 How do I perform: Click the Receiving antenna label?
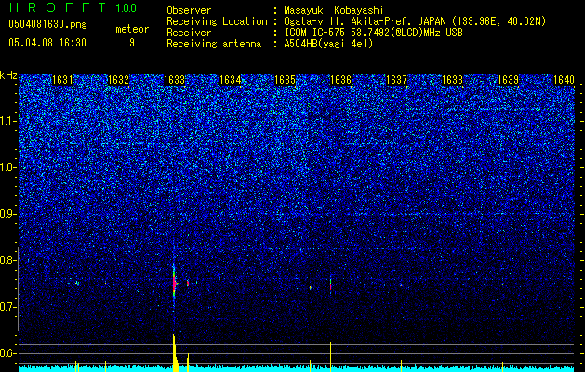click(214, 44)
